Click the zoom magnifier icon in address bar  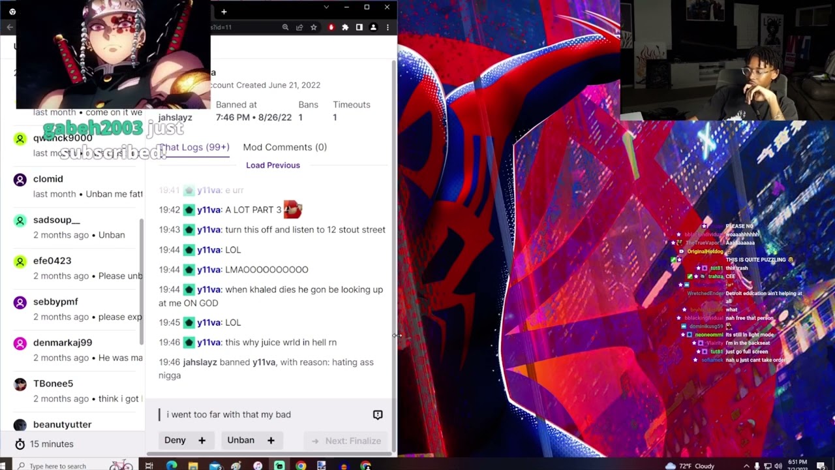tap(285, 27)
